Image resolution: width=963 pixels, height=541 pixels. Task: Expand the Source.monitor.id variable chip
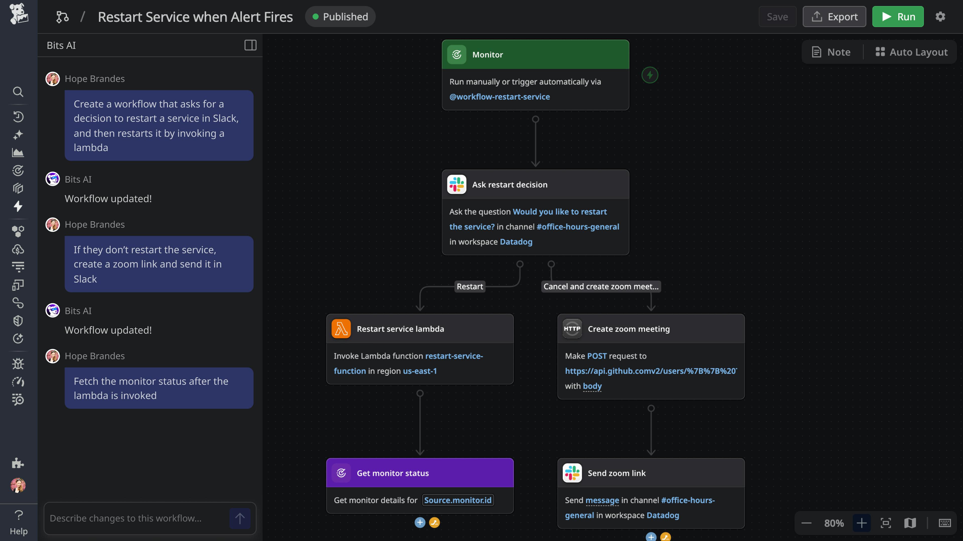click(457, 500)
